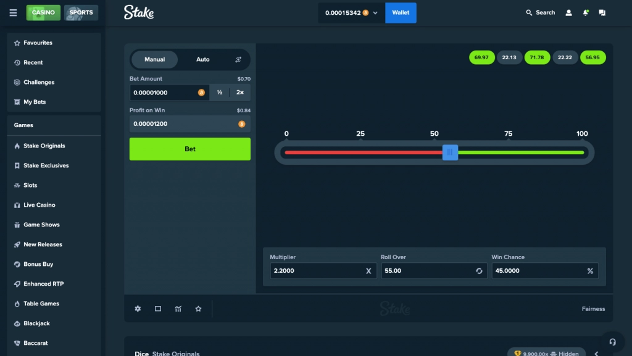Open the chat panel icon
632x356 pixels.
pos(602,12)
